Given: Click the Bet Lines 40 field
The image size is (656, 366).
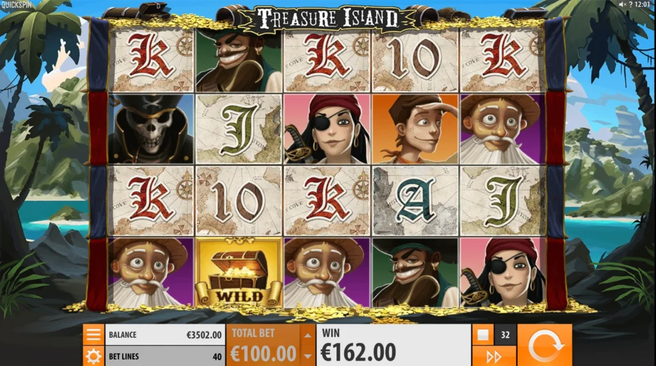Looking at the screenshot, I should pos(165,356).
